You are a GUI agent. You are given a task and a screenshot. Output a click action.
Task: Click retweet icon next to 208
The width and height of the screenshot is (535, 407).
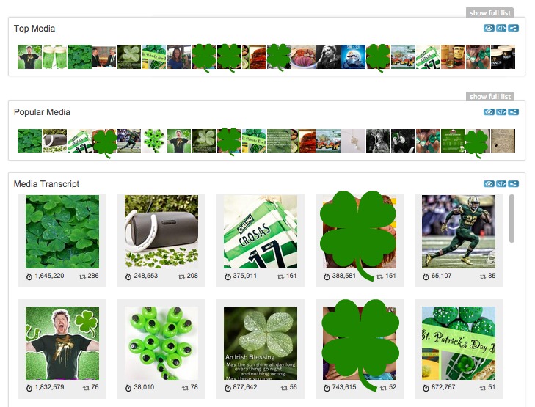tap(181, 276)
